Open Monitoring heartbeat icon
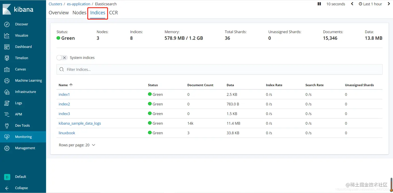The image size is (393, 193). 7,137
